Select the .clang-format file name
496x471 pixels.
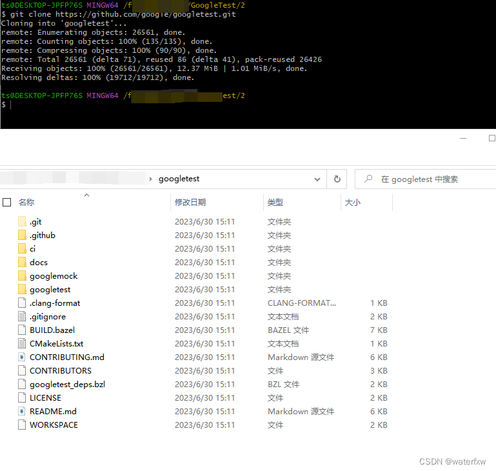(x=55, y=303)
